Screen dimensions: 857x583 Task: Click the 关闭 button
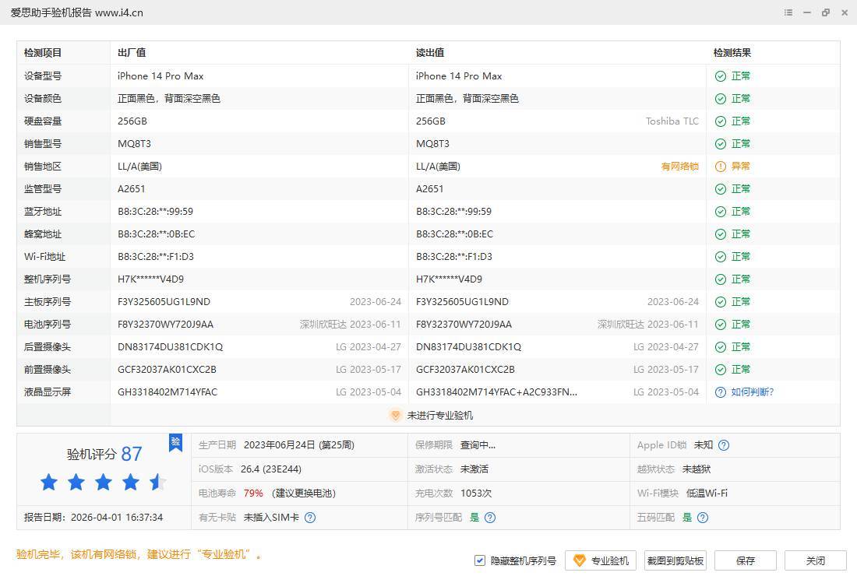[x=815, y=560]
